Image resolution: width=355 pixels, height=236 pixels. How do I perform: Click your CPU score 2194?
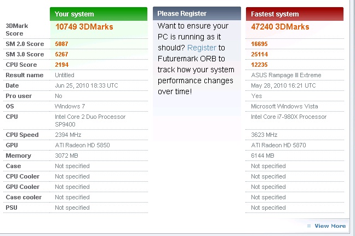pos(61,65)
